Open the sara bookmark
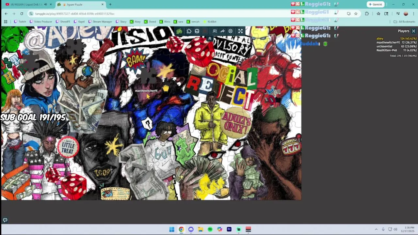 (178, 22)
